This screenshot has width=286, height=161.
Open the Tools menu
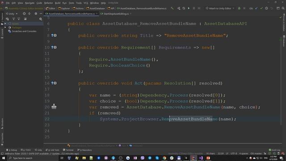pyautogui.click(x=79, y=3)
